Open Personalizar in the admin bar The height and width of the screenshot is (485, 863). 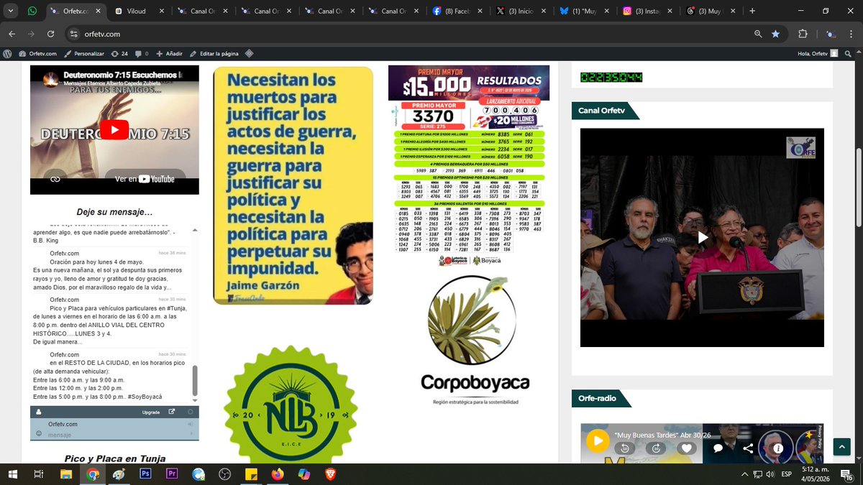pyautogui.click(x=84, y=53)
